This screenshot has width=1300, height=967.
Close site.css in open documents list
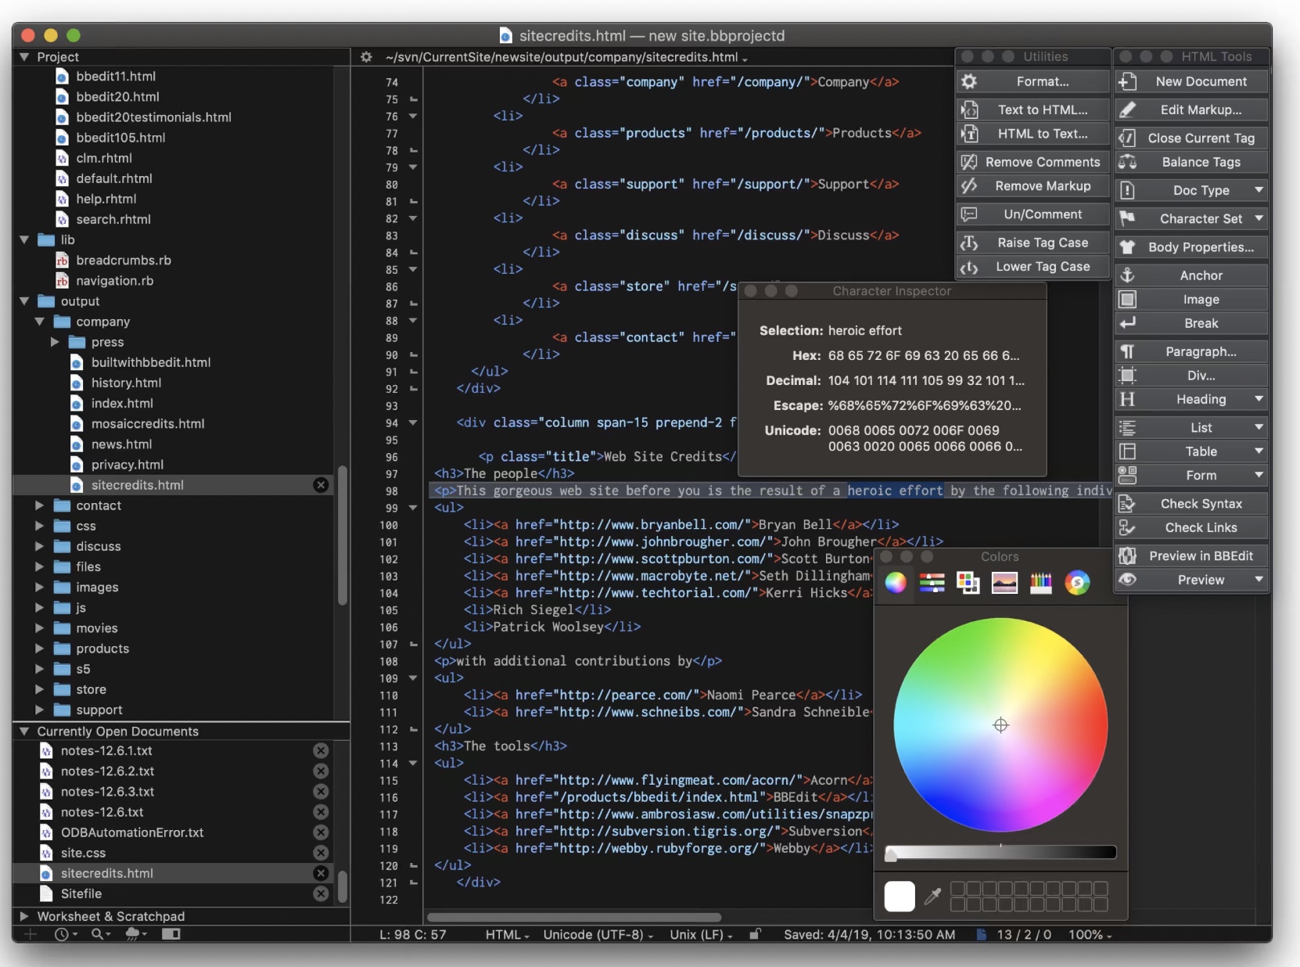(x=321, y=853)
